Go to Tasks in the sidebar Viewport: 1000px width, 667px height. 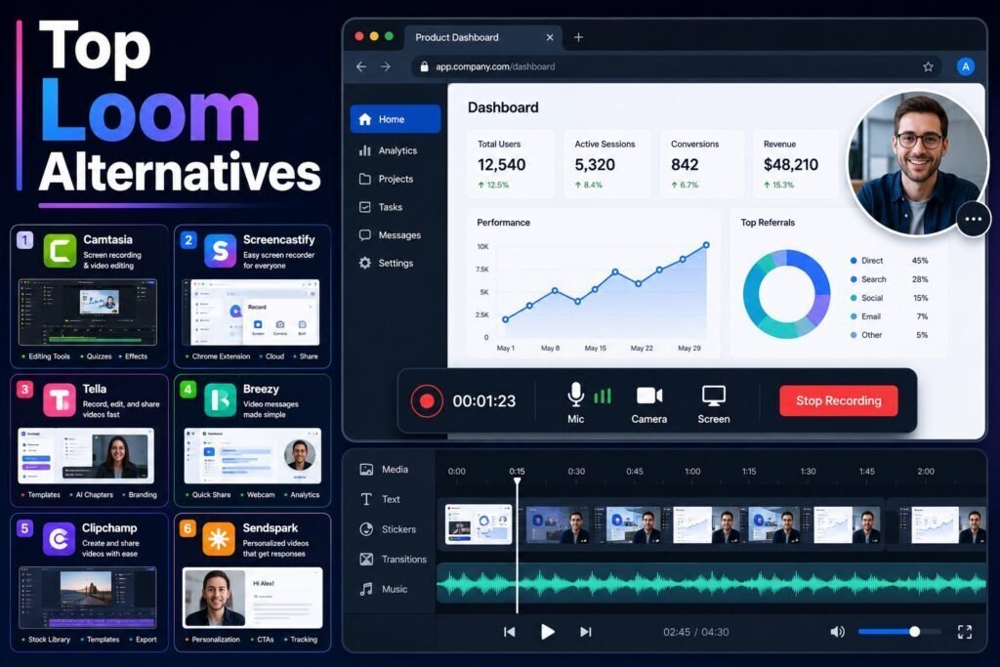(x=381, y=207)
